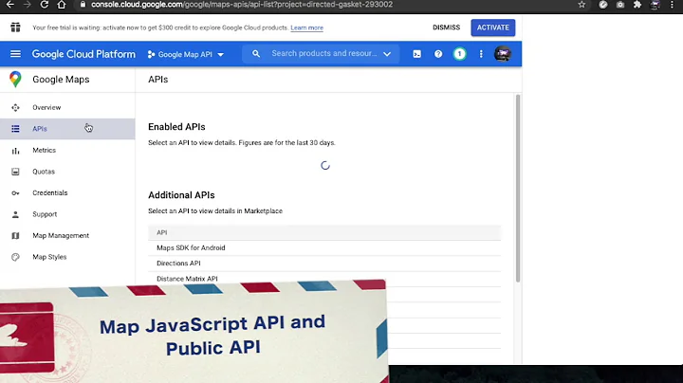This screenshot has height=383, width=683.
Task: Select APIs in the sidebar
Action: click(67, 129)
